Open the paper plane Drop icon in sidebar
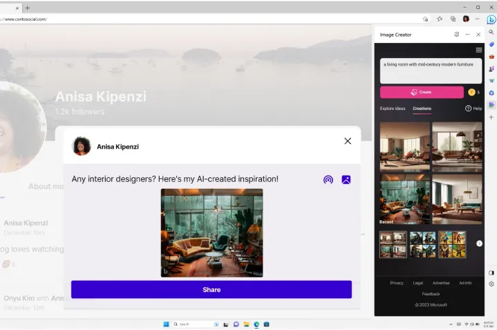Viewport: 497px width, 330px height. [491, 80]
